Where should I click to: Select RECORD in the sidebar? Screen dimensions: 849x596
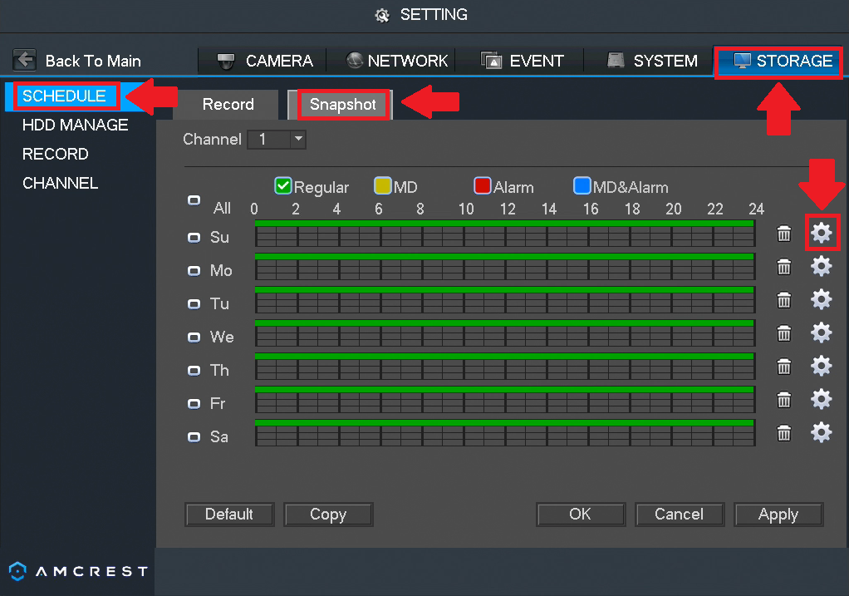coord(55,155)
